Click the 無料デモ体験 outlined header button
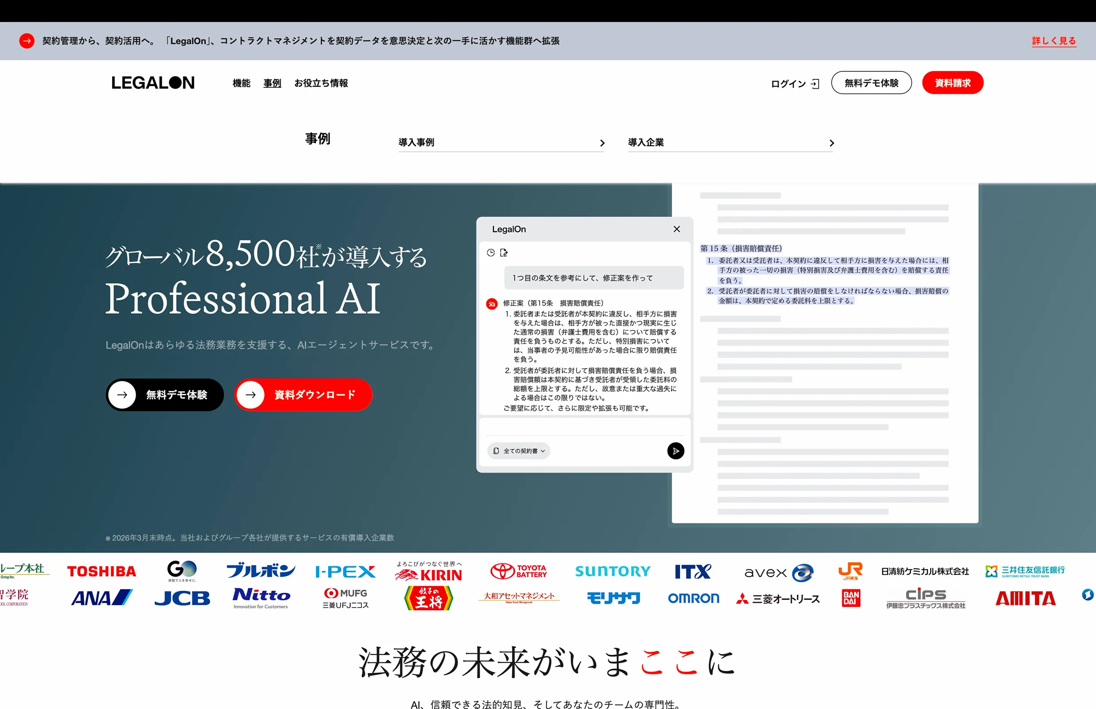Viewport: 1096px width, 709px height. (871, 83)
